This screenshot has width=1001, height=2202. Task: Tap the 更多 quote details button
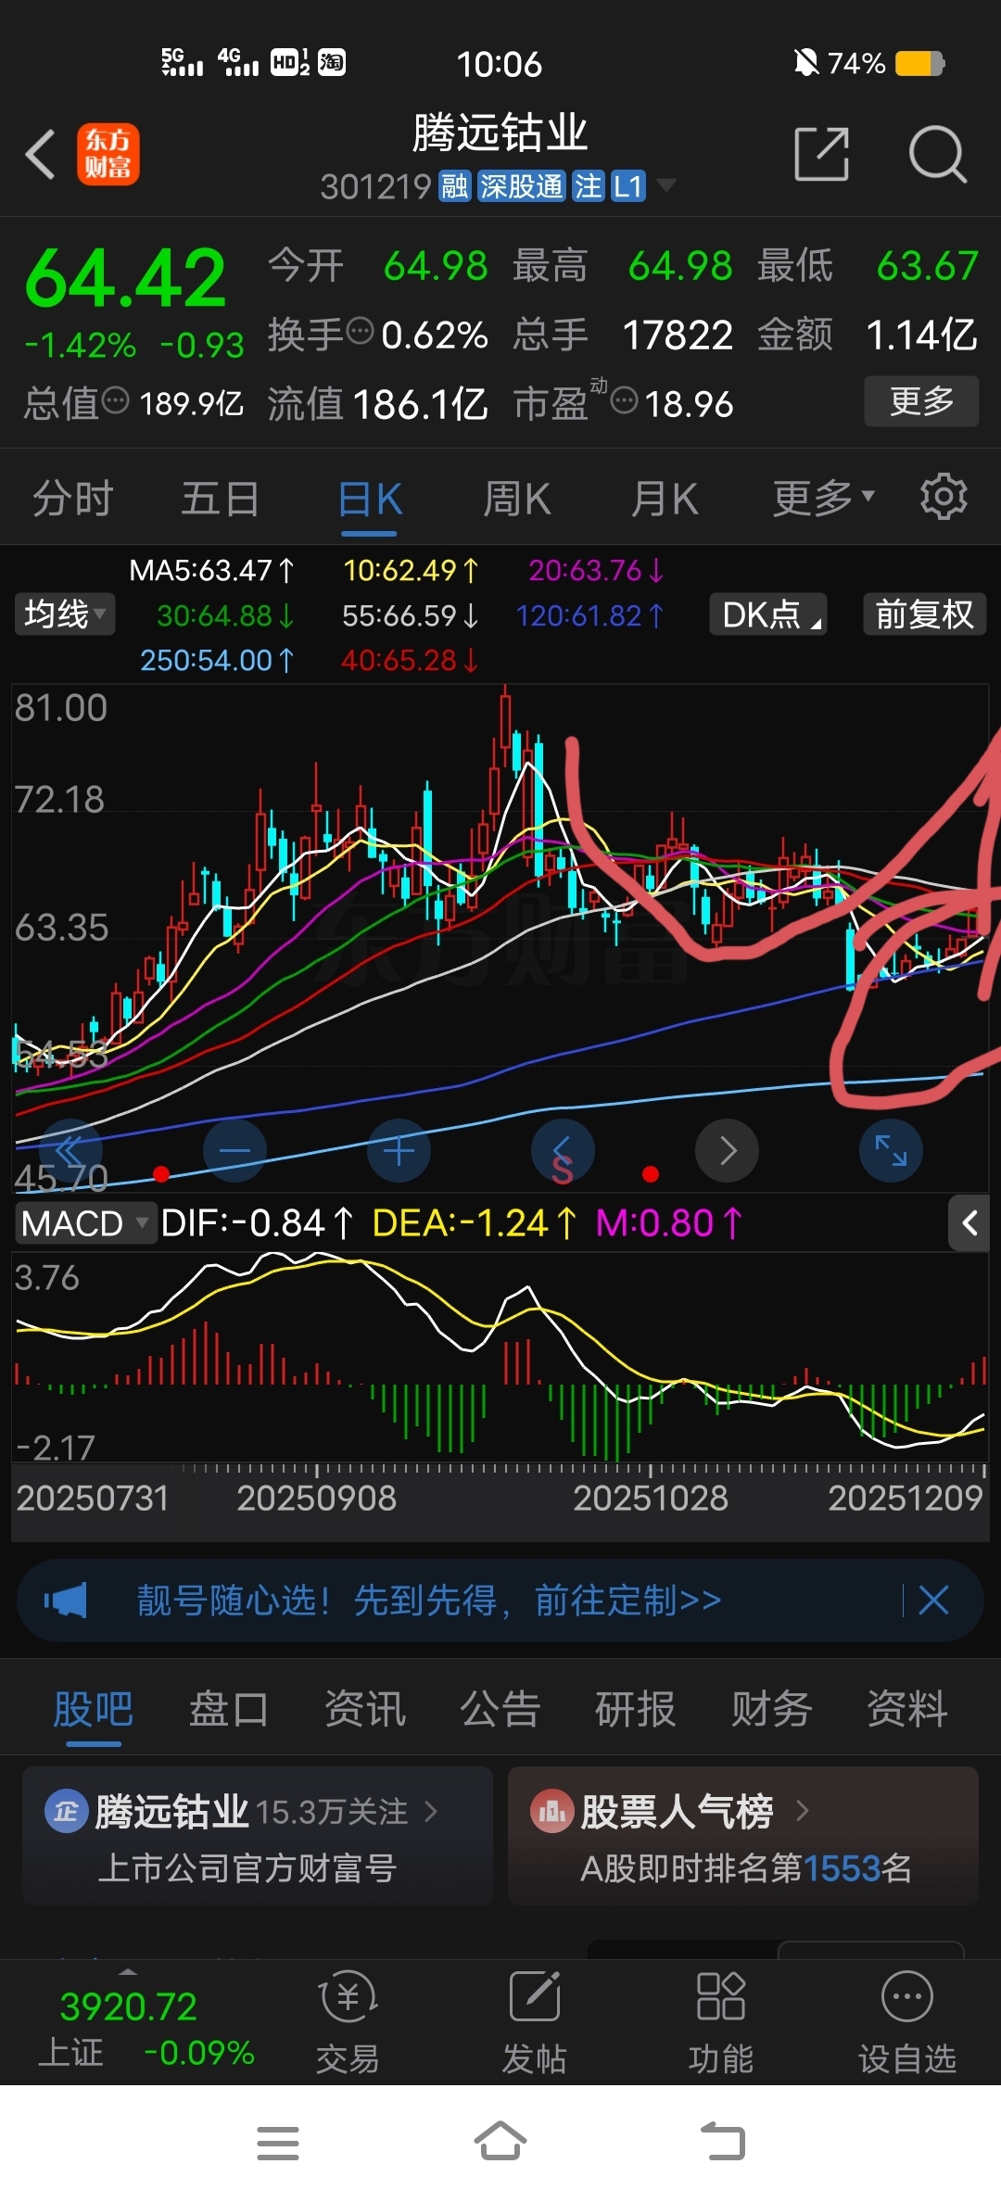tap(921, 401)
